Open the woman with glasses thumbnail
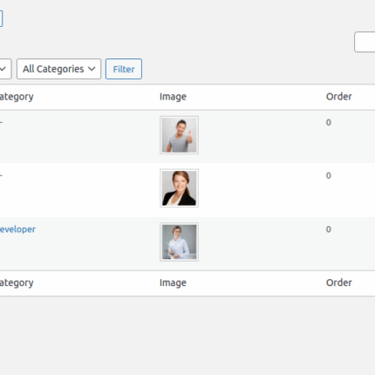The image size is (375, 375). tap(179, 242)
